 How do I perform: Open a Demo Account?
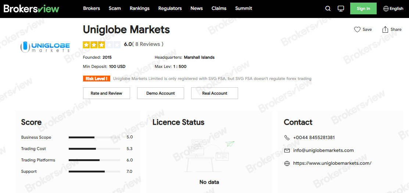[x=161, y=93]
